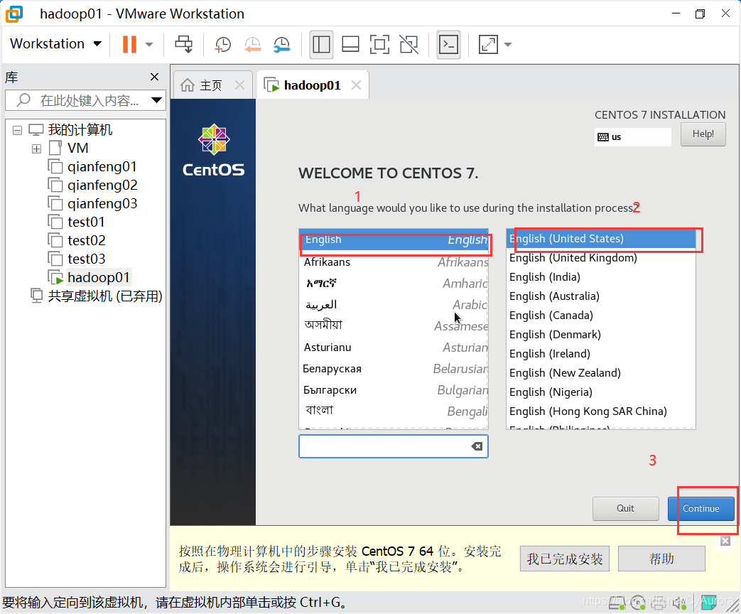The height and width of the screenshot is (614, 741).
Task: Open the console view
Action: 448,45
